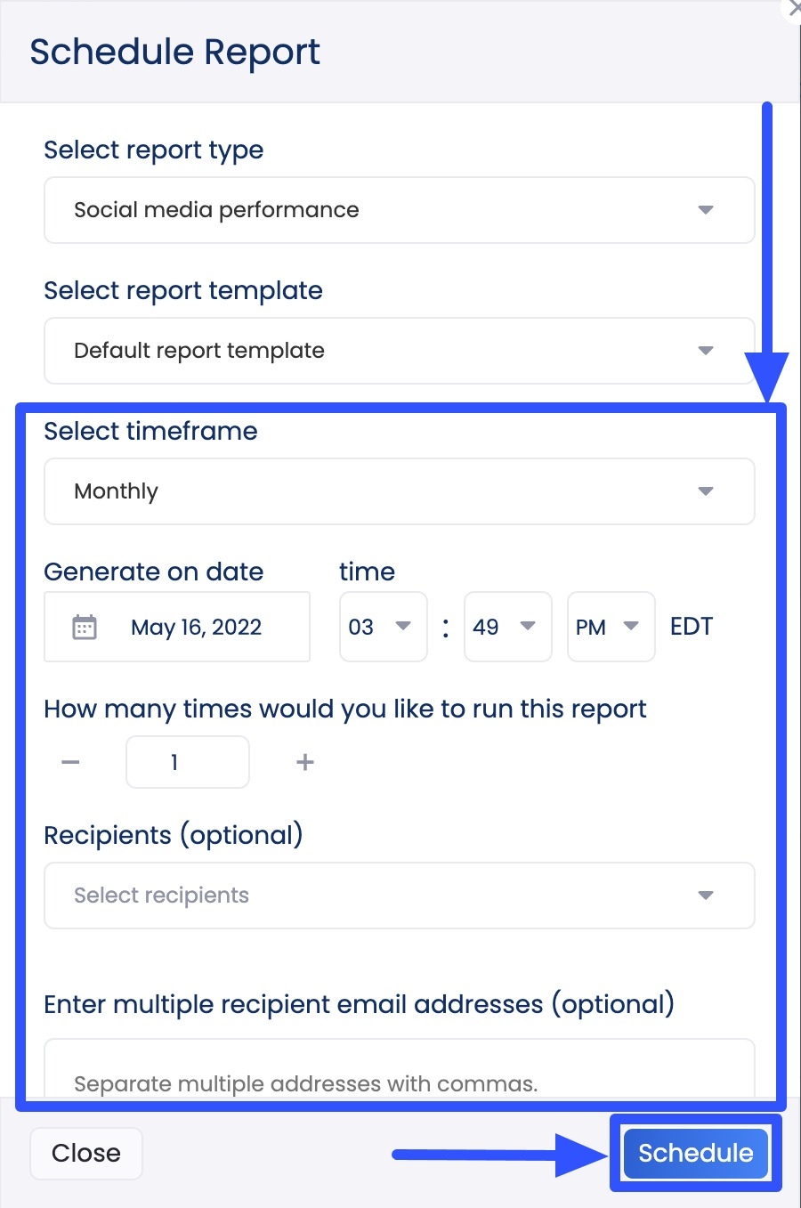Dismiss the dialog with the X icon
The image size is (801, 1208).
pos(793,10)
